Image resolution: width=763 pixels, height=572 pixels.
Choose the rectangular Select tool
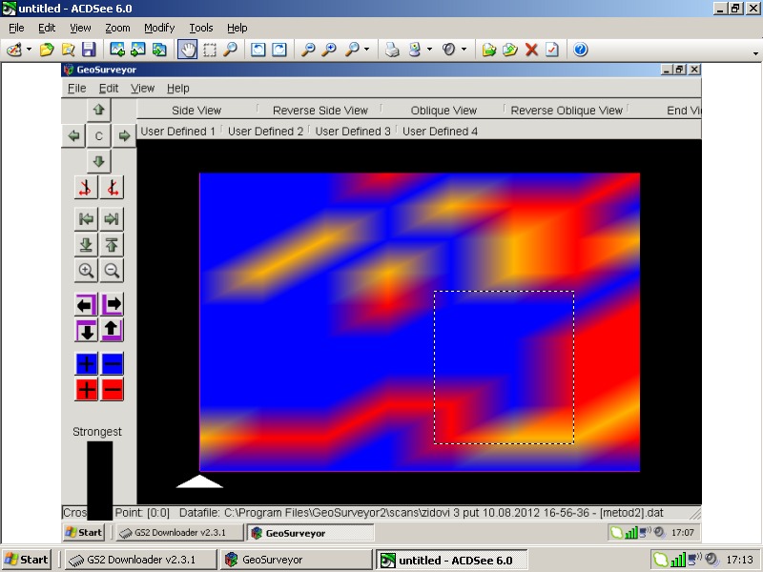pyautogui.click(x=209, y=50)
